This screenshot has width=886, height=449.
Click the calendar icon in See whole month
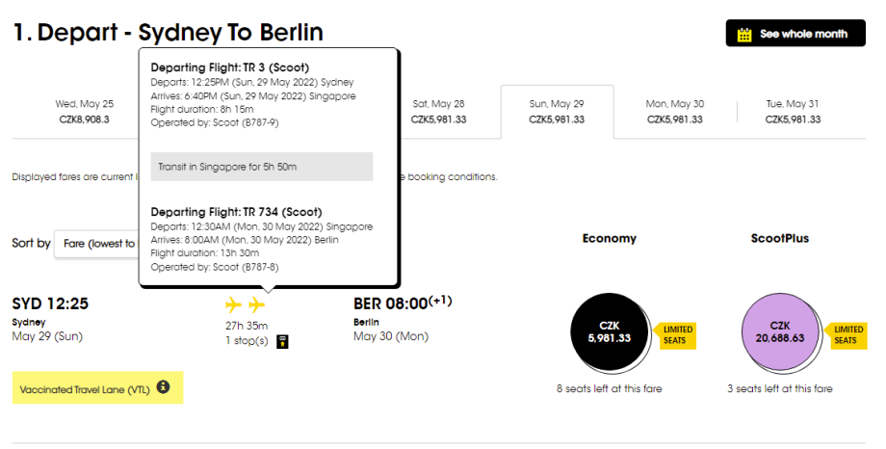point(743,34)
